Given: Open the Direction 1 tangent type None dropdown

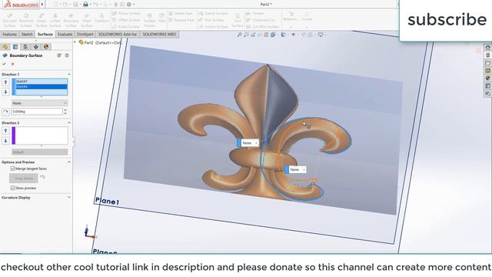Looking at the screenshot, I should pyautogui.click(x=39, y=103).
